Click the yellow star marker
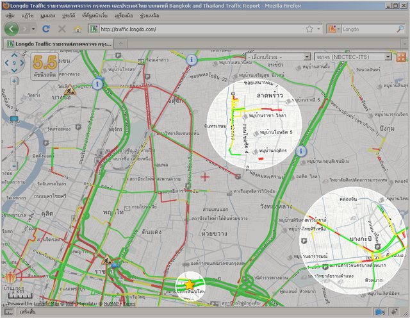Image resolution: width=410 pixels, height=318 pixels. [x=190, y=285]
